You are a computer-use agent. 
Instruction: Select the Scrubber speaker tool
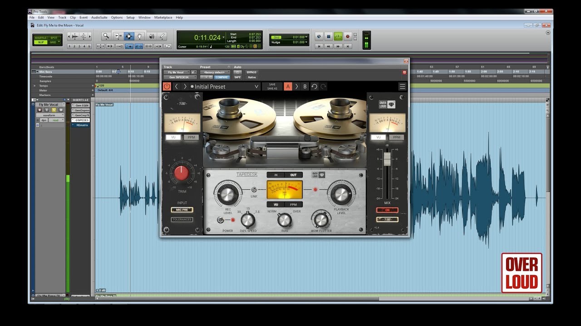(151, 36)
